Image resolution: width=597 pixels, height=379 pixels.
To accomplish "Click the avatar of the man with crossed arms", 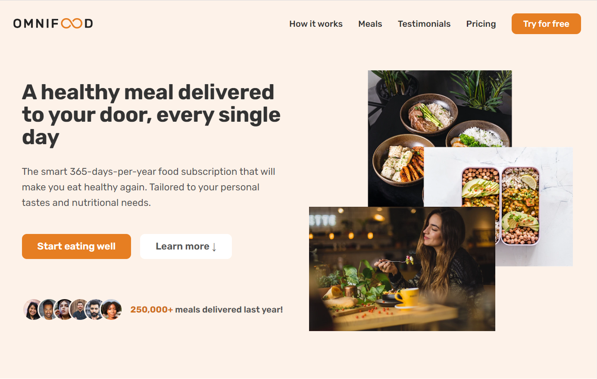I will 80,310.
